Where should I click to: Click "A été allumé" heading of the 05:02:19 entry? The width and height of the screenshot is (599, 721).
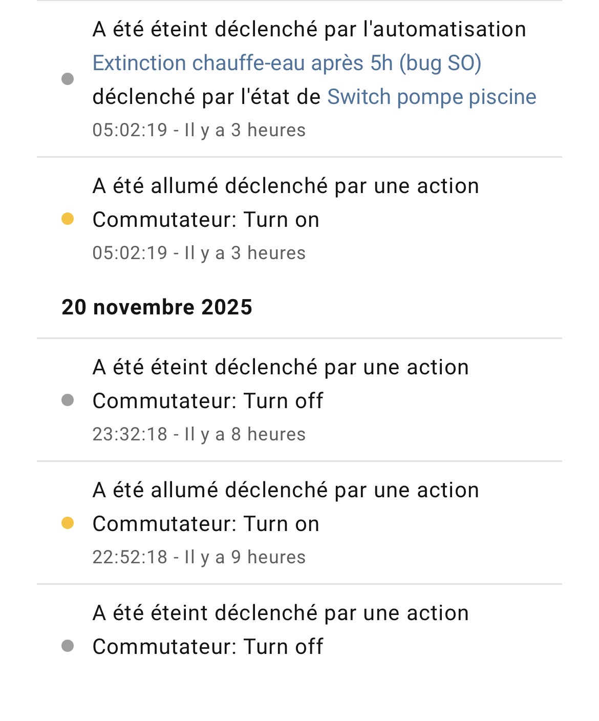(285, 186)
